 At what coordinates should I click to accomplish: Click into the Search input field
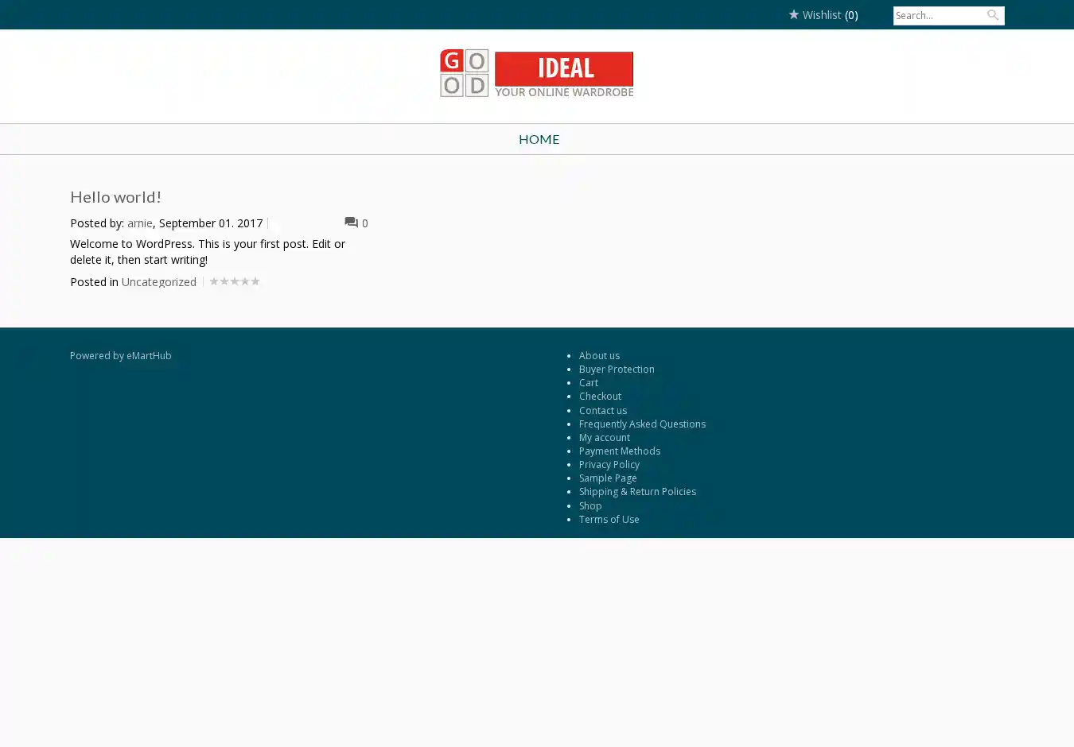pyautogui.click(x=937, y=15)
